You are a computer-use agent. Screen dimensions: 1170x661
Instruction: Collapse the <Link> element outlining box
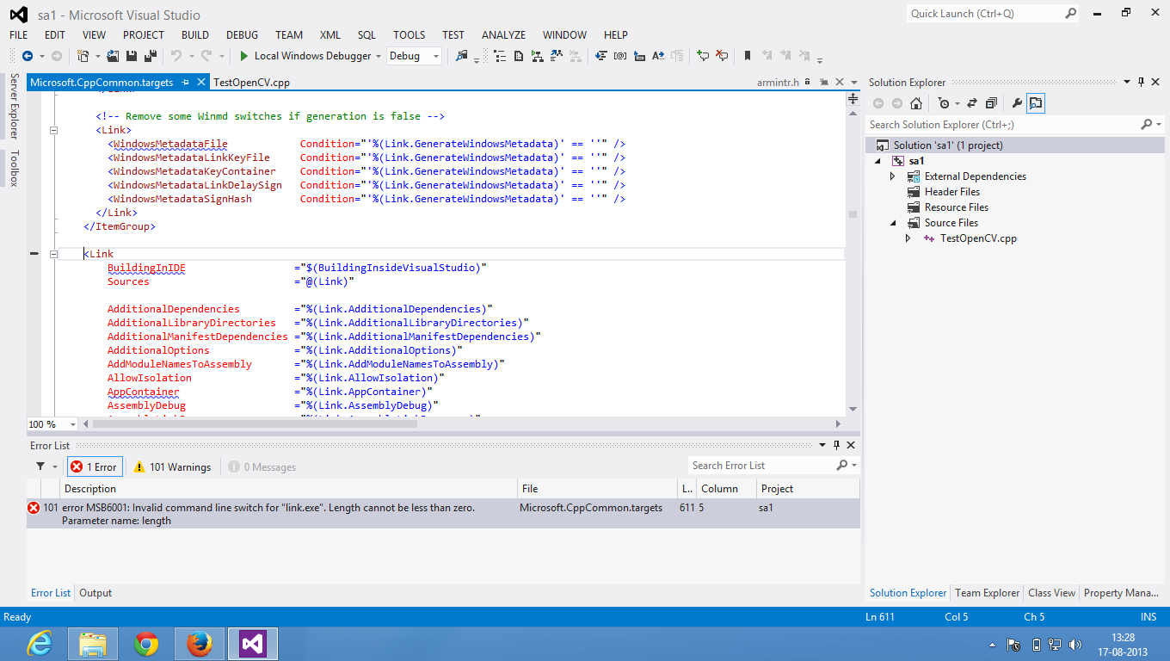click(53, 130)
